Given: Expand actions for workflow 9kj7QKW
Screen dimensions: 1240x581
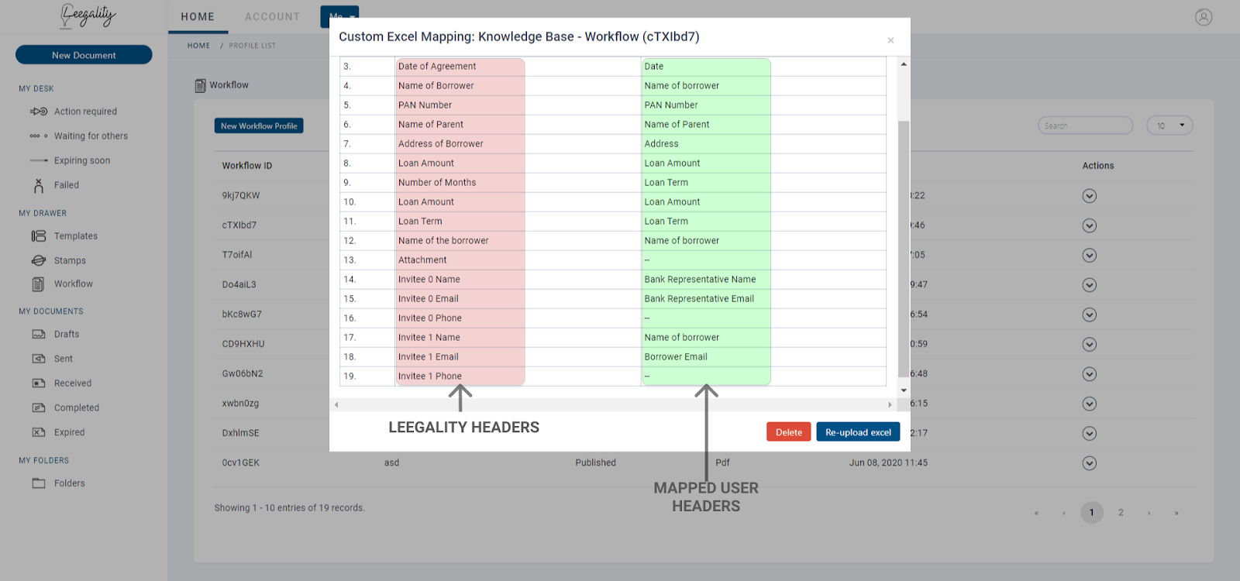Looking at the screenshot, I should pos(1090,196).
